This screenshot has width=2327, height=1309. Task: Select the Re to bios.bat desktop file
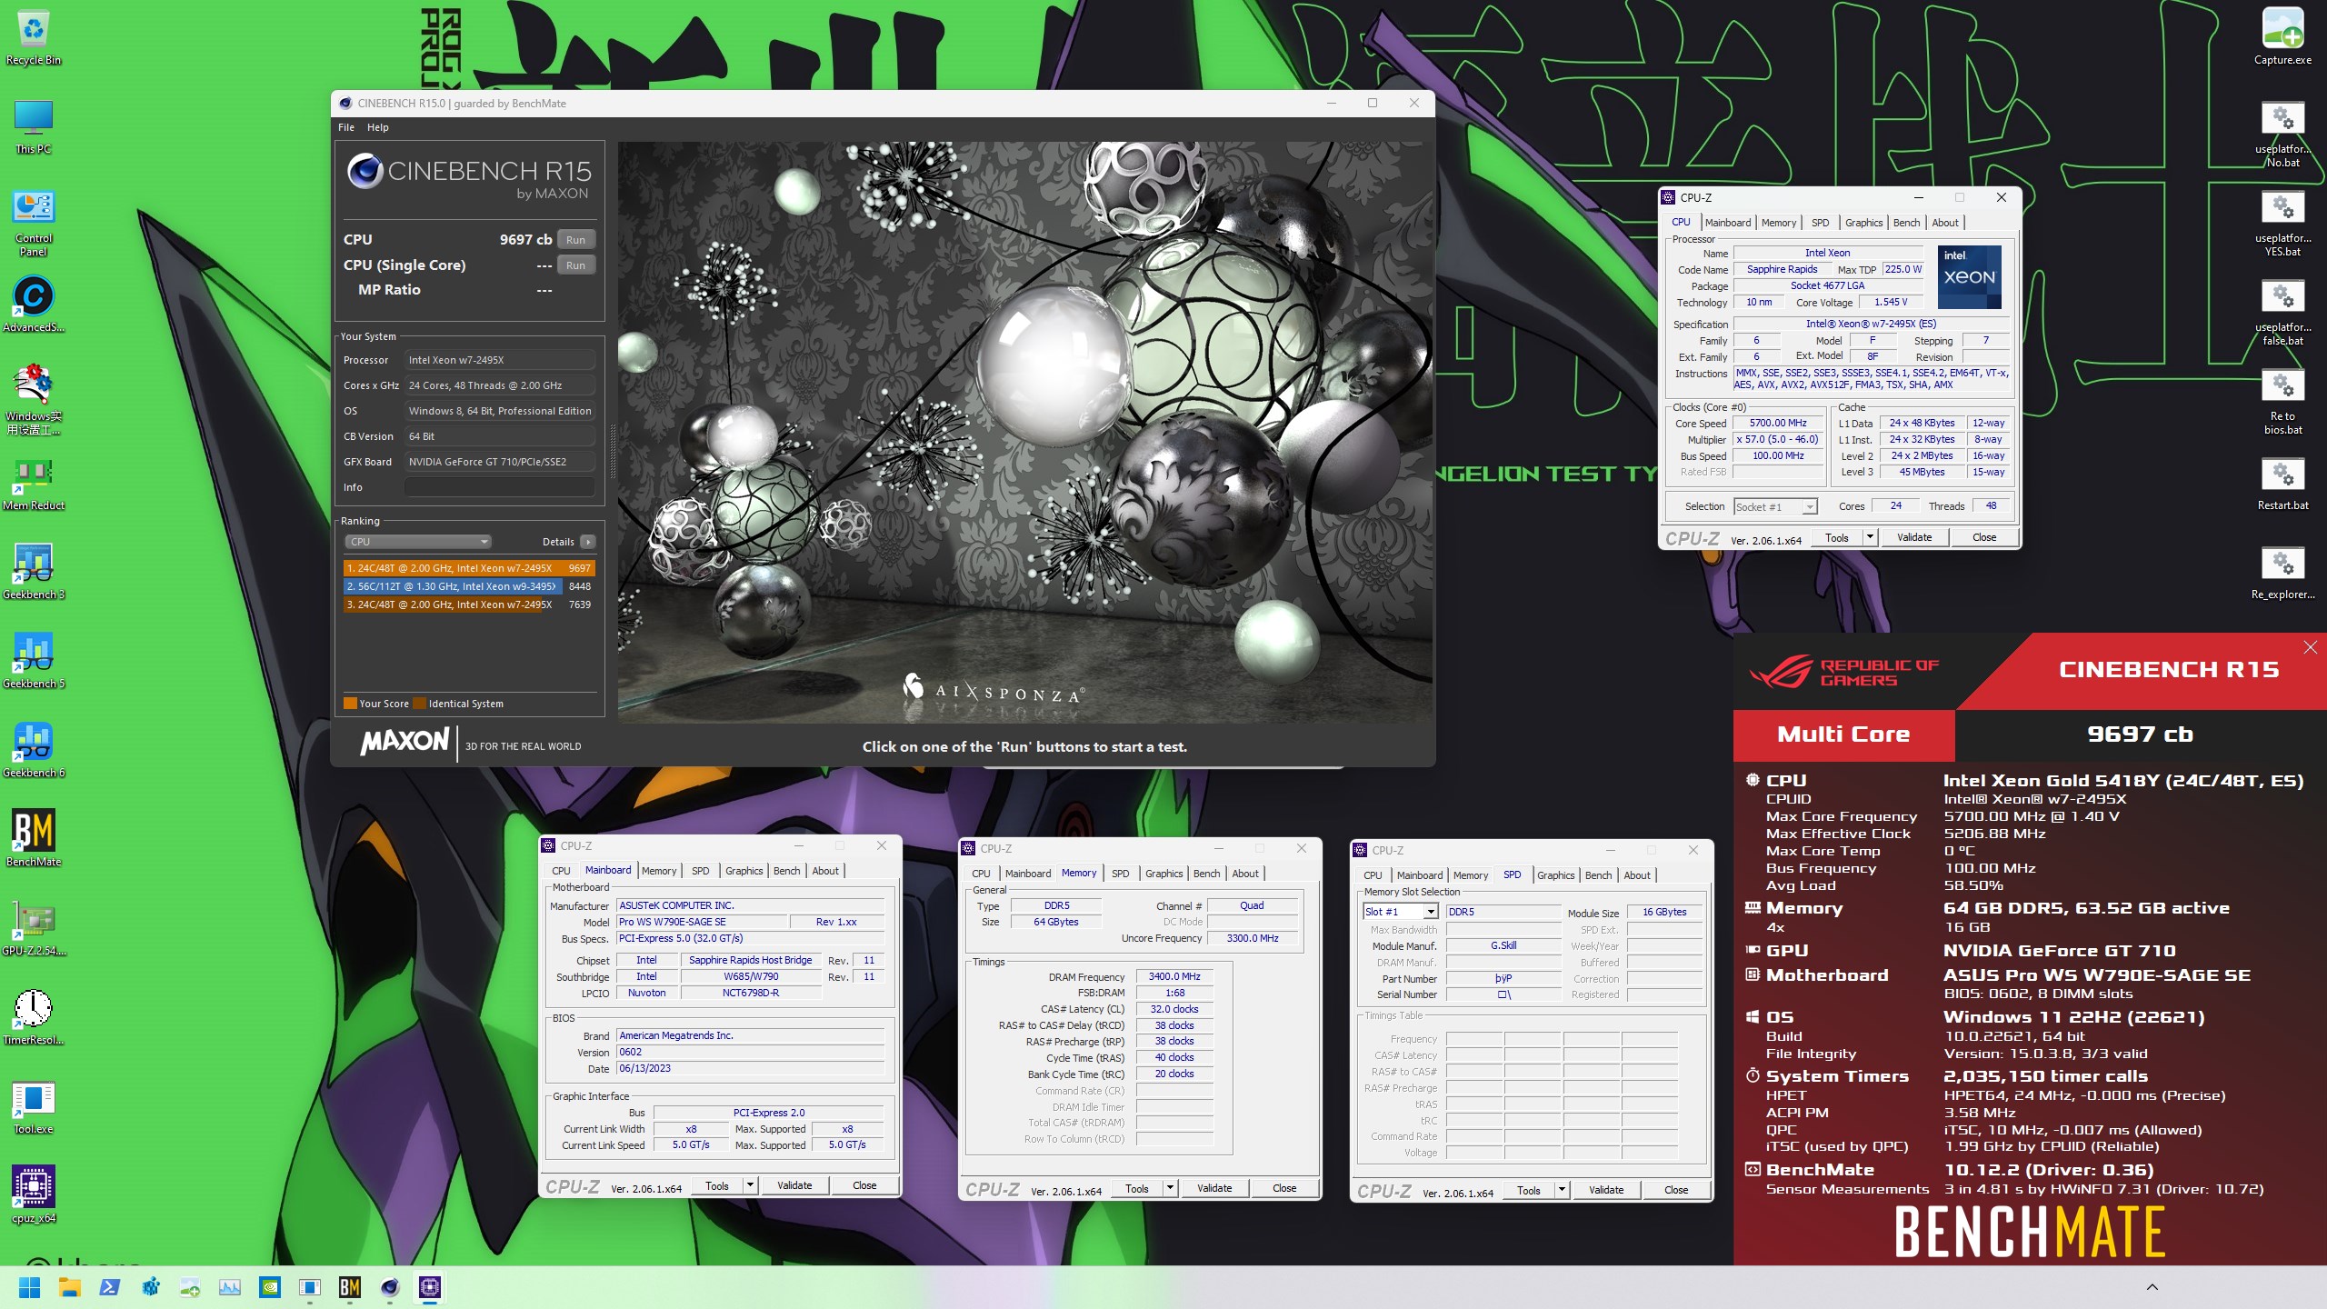(2282, 402)
